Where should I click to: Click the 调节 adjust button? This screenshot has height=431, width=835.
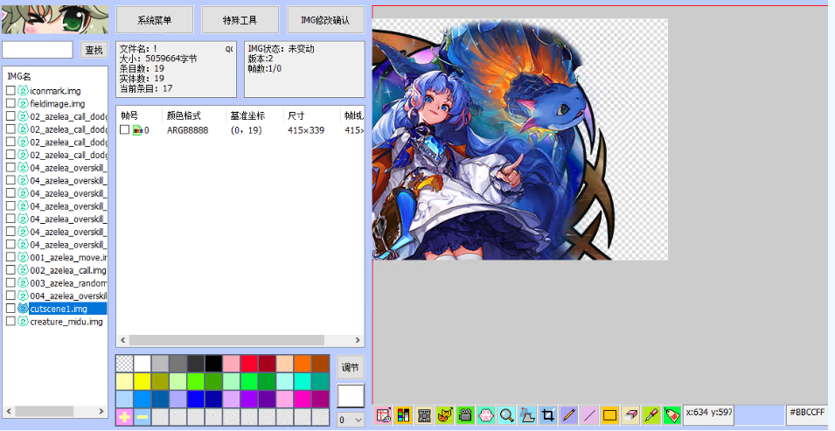[x=351, y=367]
